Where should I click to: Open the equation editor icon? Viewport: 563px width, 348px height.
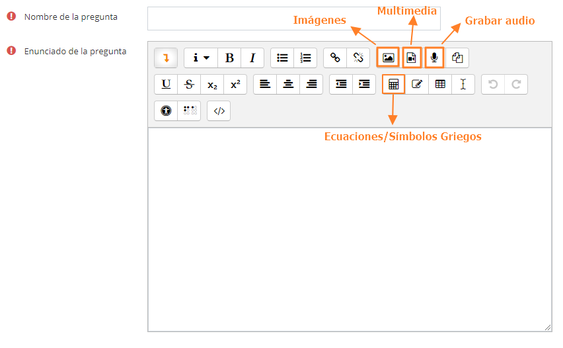coord(393,85)
